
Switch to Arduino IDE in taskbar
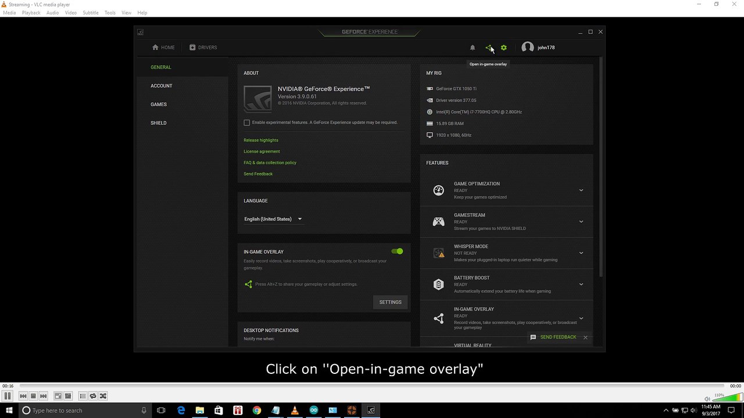[x=314, y=410]
